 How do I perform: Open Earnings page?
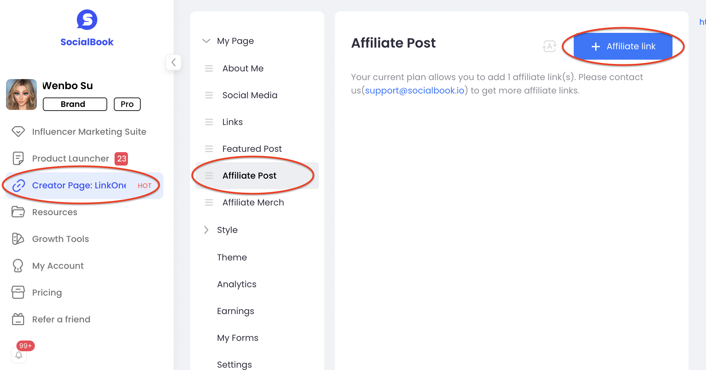tap(235, 311)
